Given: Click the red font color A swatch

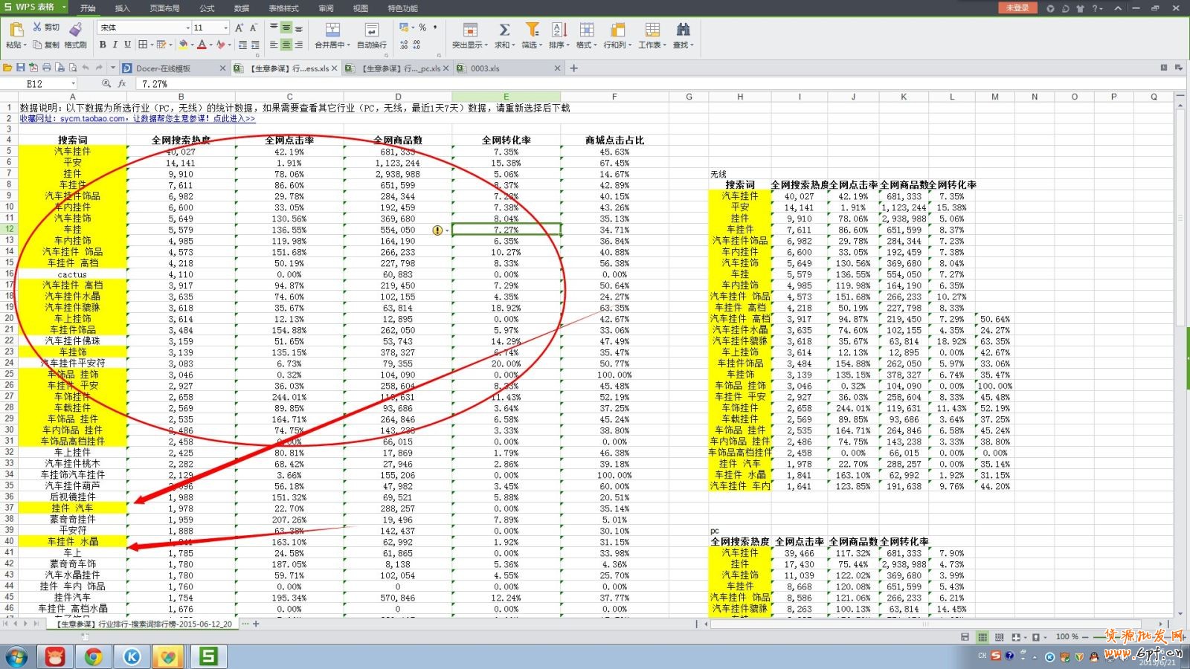Looking at the screenshot, I should [202, 45].
